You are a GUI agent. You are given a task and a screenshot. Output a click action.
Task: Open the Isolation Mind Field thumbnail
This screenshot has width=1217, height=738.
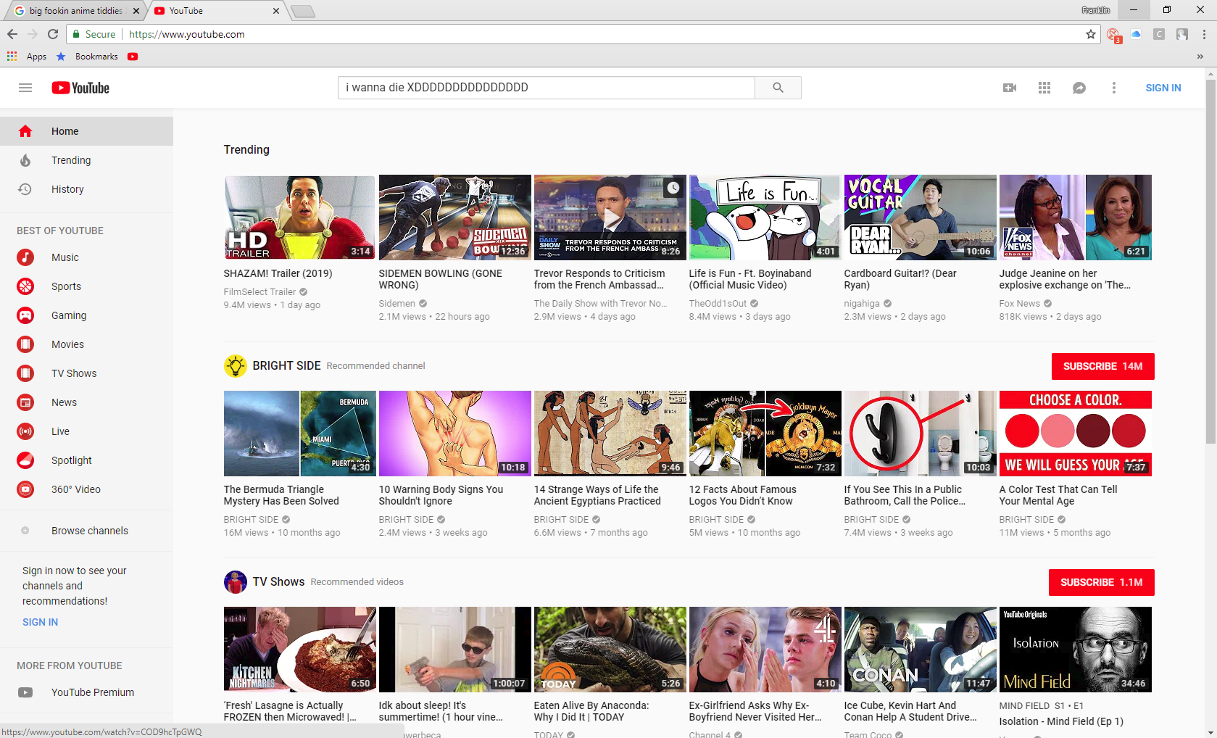[1075, 650]
